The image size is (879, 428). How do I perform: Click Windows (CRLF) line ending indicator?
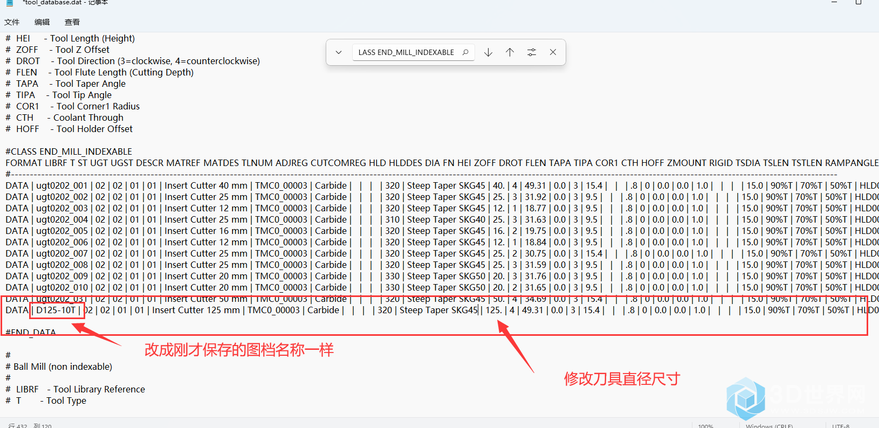[x=770, y=425]
